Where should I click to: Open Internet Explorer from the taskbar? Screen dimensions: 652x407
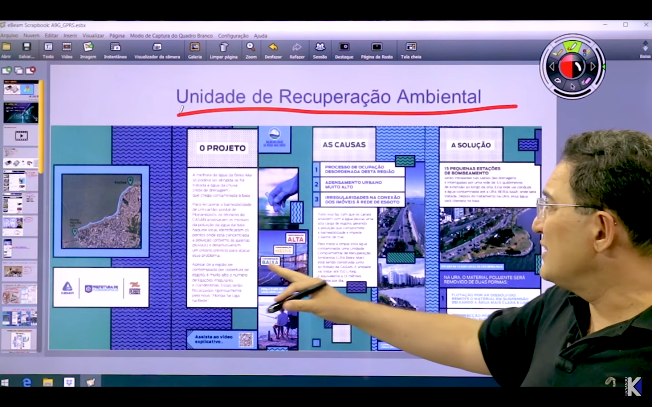point(27,383)
